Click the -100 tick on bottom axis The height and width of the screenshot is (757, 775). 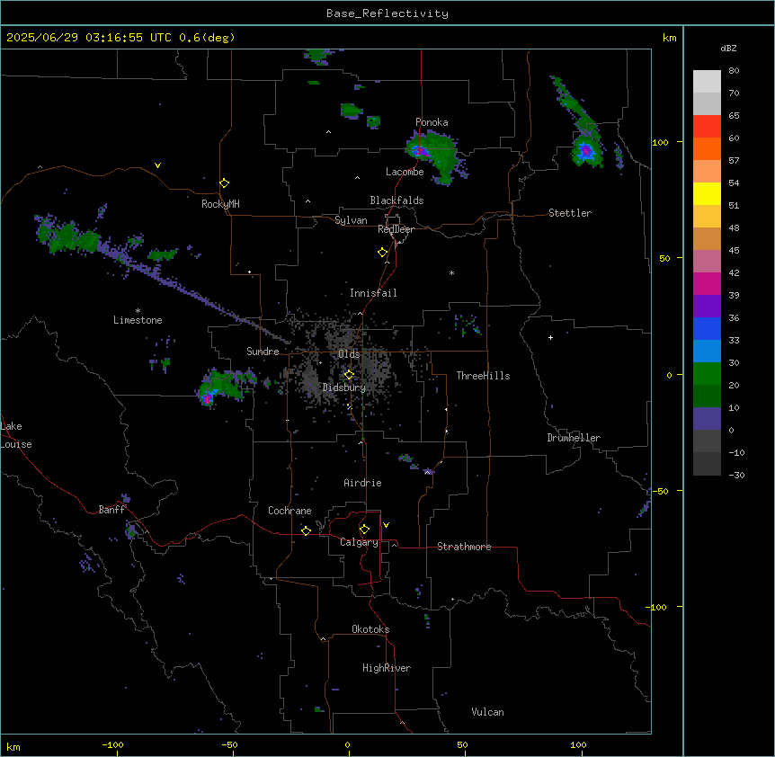112,744
